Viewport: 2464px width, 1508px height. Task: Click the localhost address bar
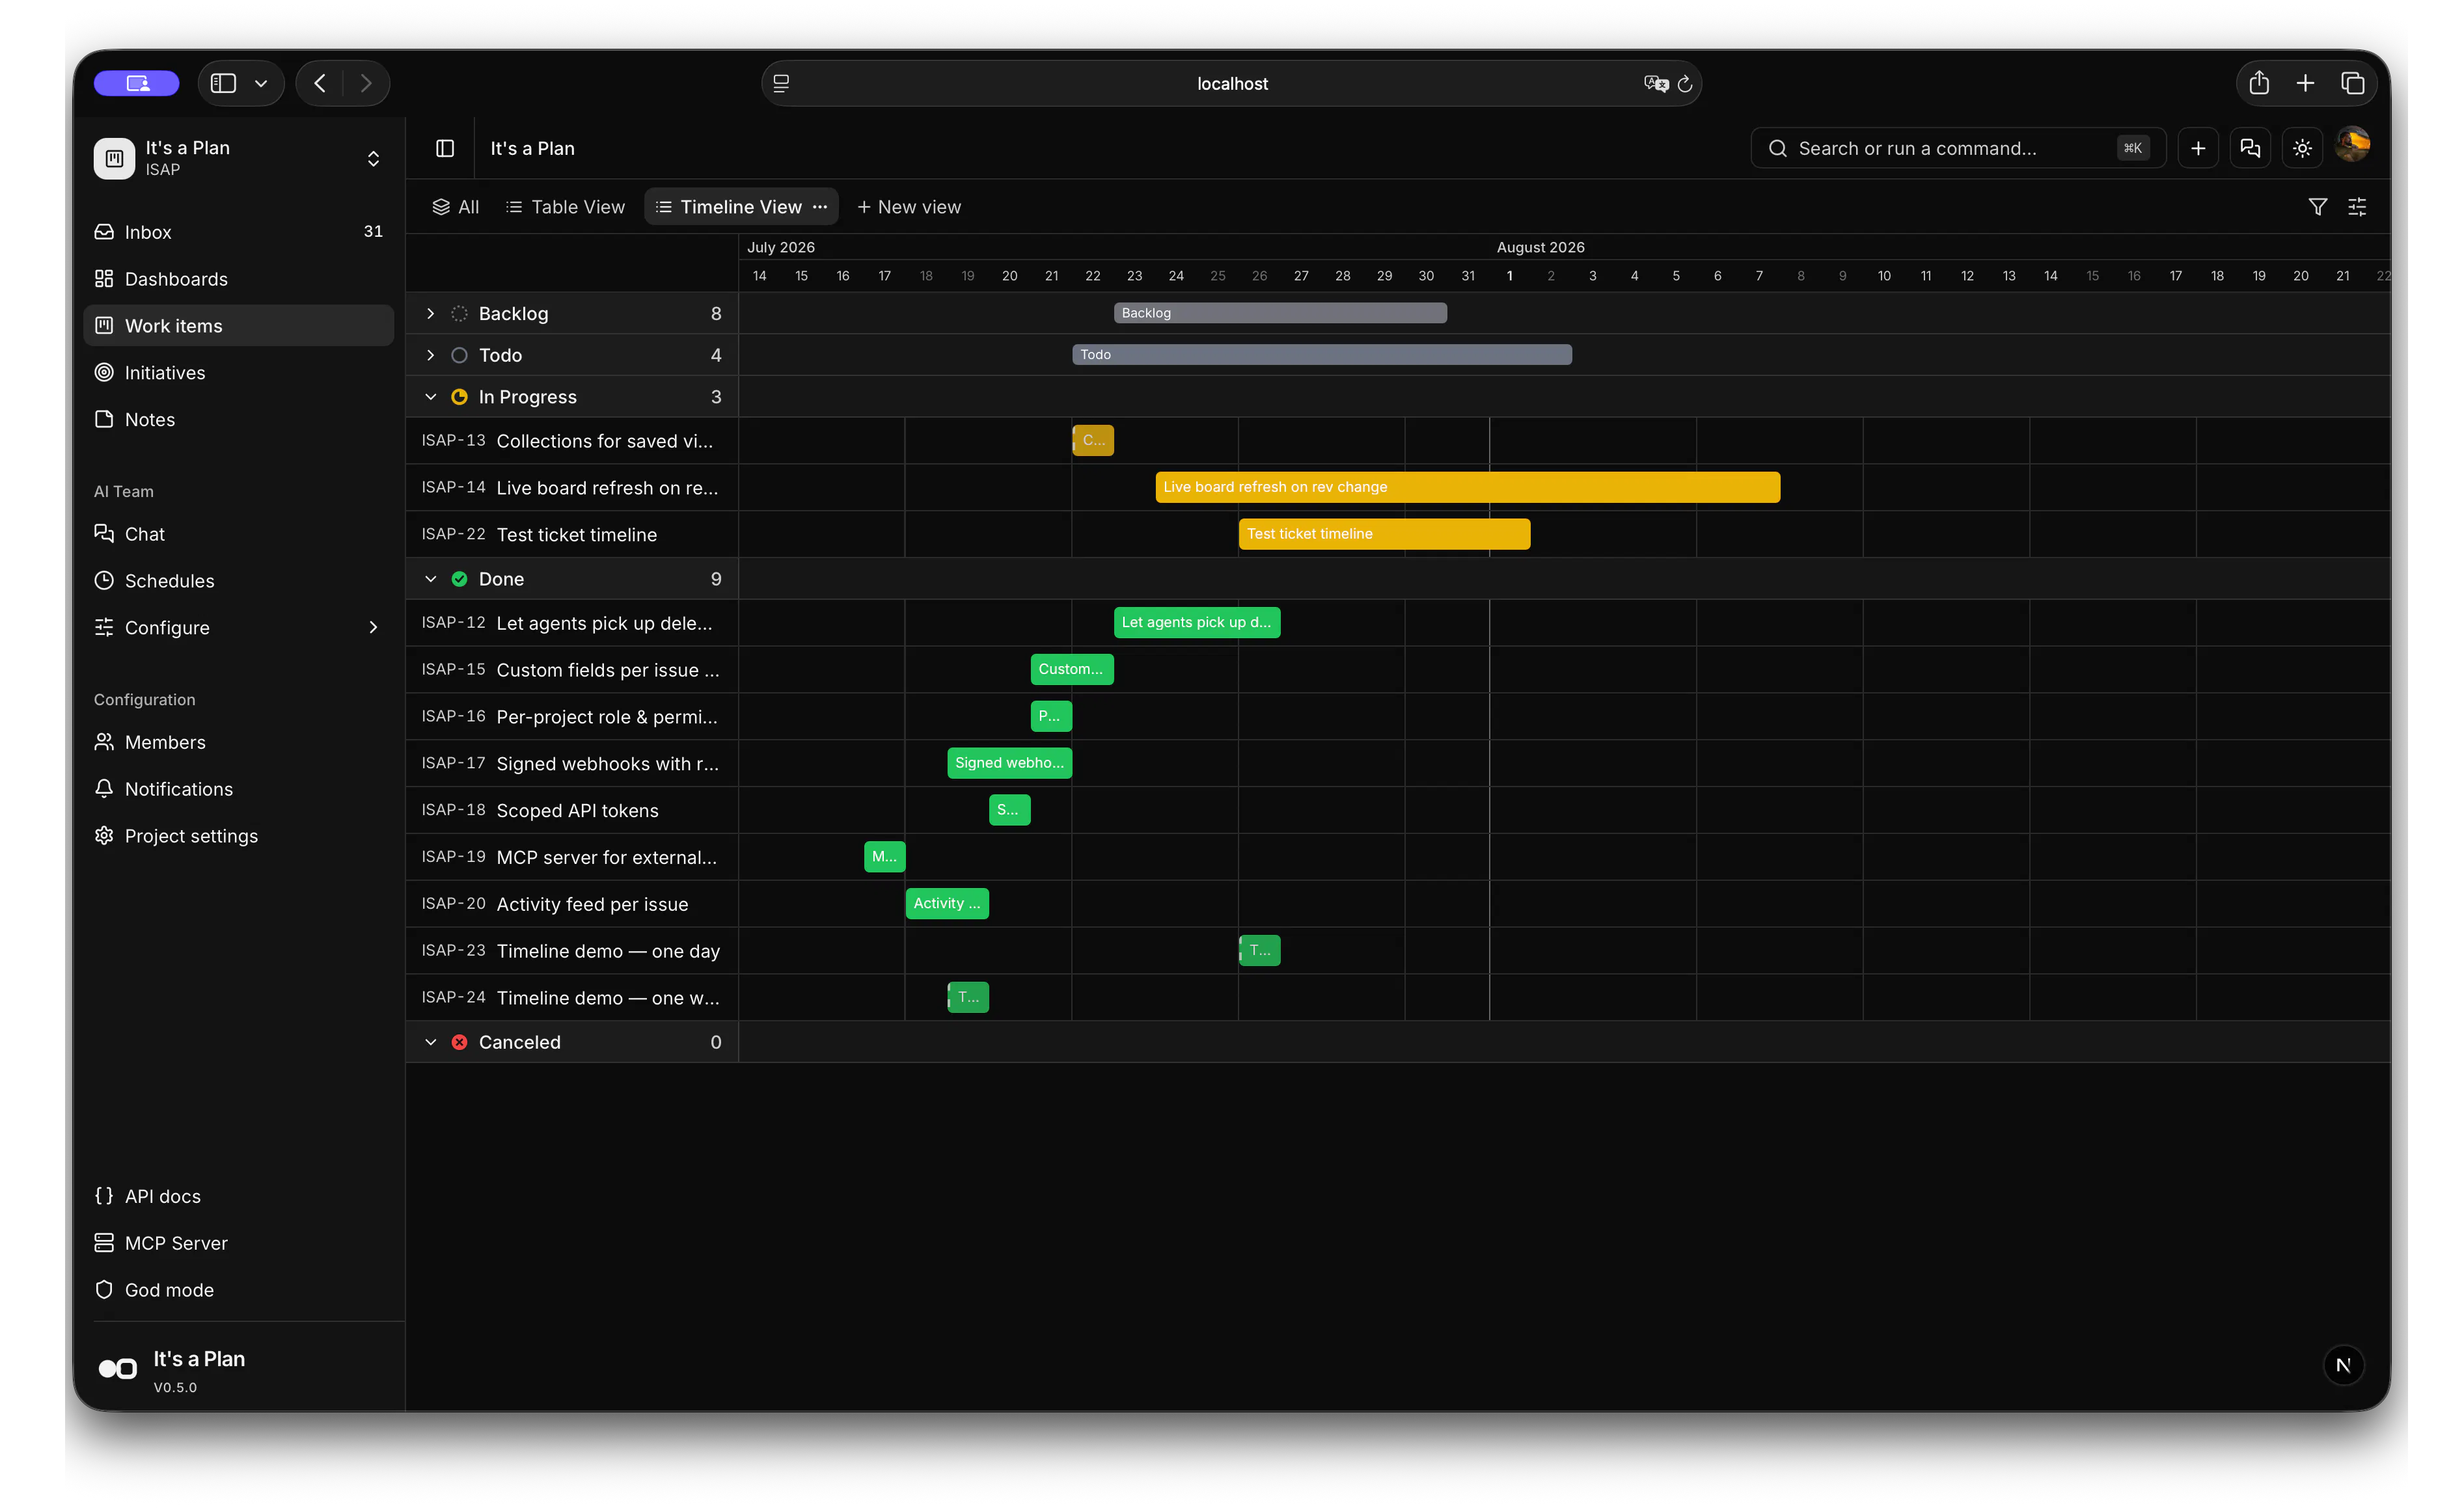click(1232, 84)
